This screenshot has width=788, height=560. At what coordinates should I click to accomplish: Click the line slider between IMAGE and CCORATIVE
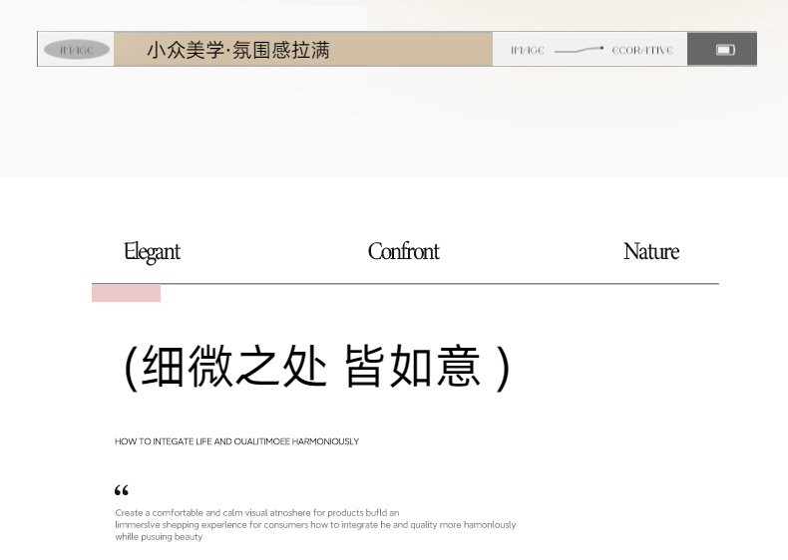(579, 50)
